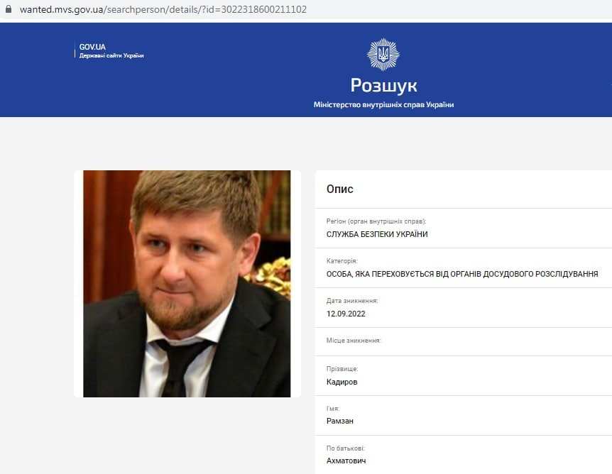Select the 'СЛУЖБА БЕЗПЕКИ УКРАЇНИ' region value
Viewport: 612px width, 474px height.
click(377, 234)
